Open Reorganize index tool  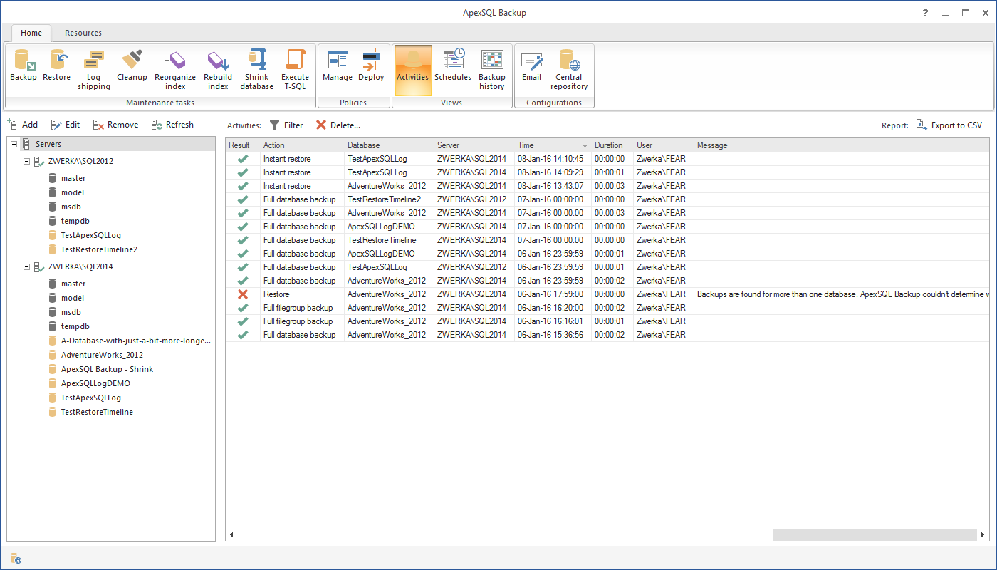(175, 70)
